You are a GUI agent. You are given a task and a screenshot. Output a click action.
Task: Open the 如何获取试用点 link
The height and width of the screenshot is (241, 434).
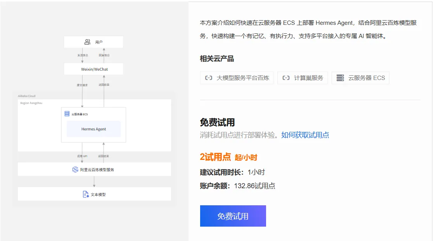coord(305,135)
